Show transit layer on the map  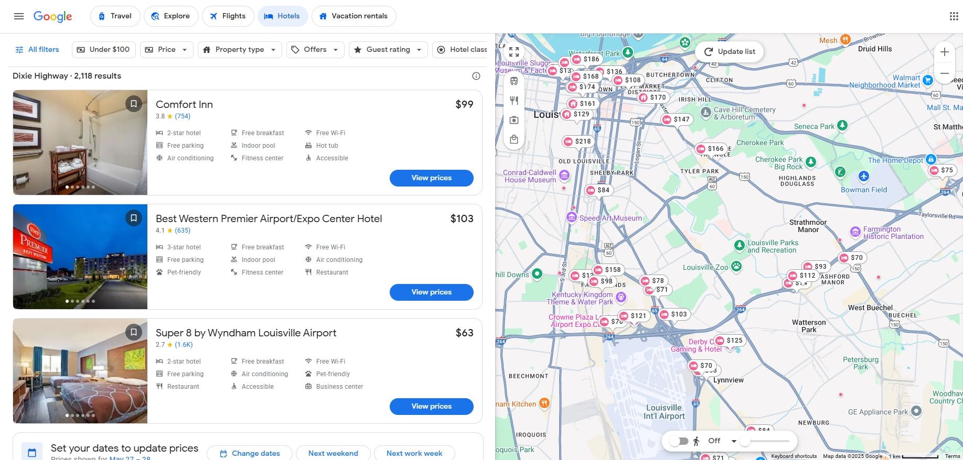point(514,81)
